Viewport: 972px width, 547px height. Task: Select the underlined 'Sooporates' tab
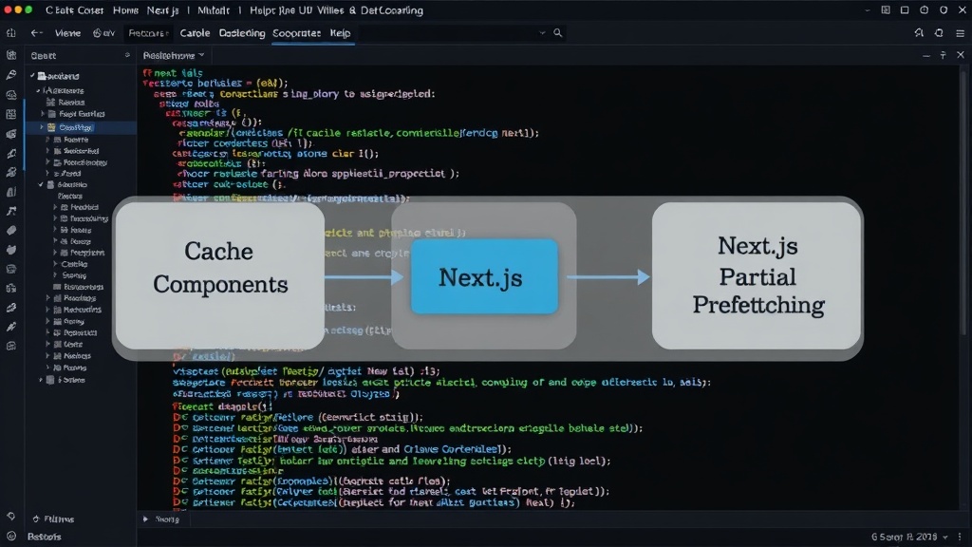tap(296, 33)
